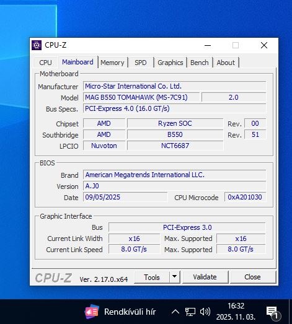The image size is (292, 324).
Task: Click the Validate button
Action: point(205,277)
